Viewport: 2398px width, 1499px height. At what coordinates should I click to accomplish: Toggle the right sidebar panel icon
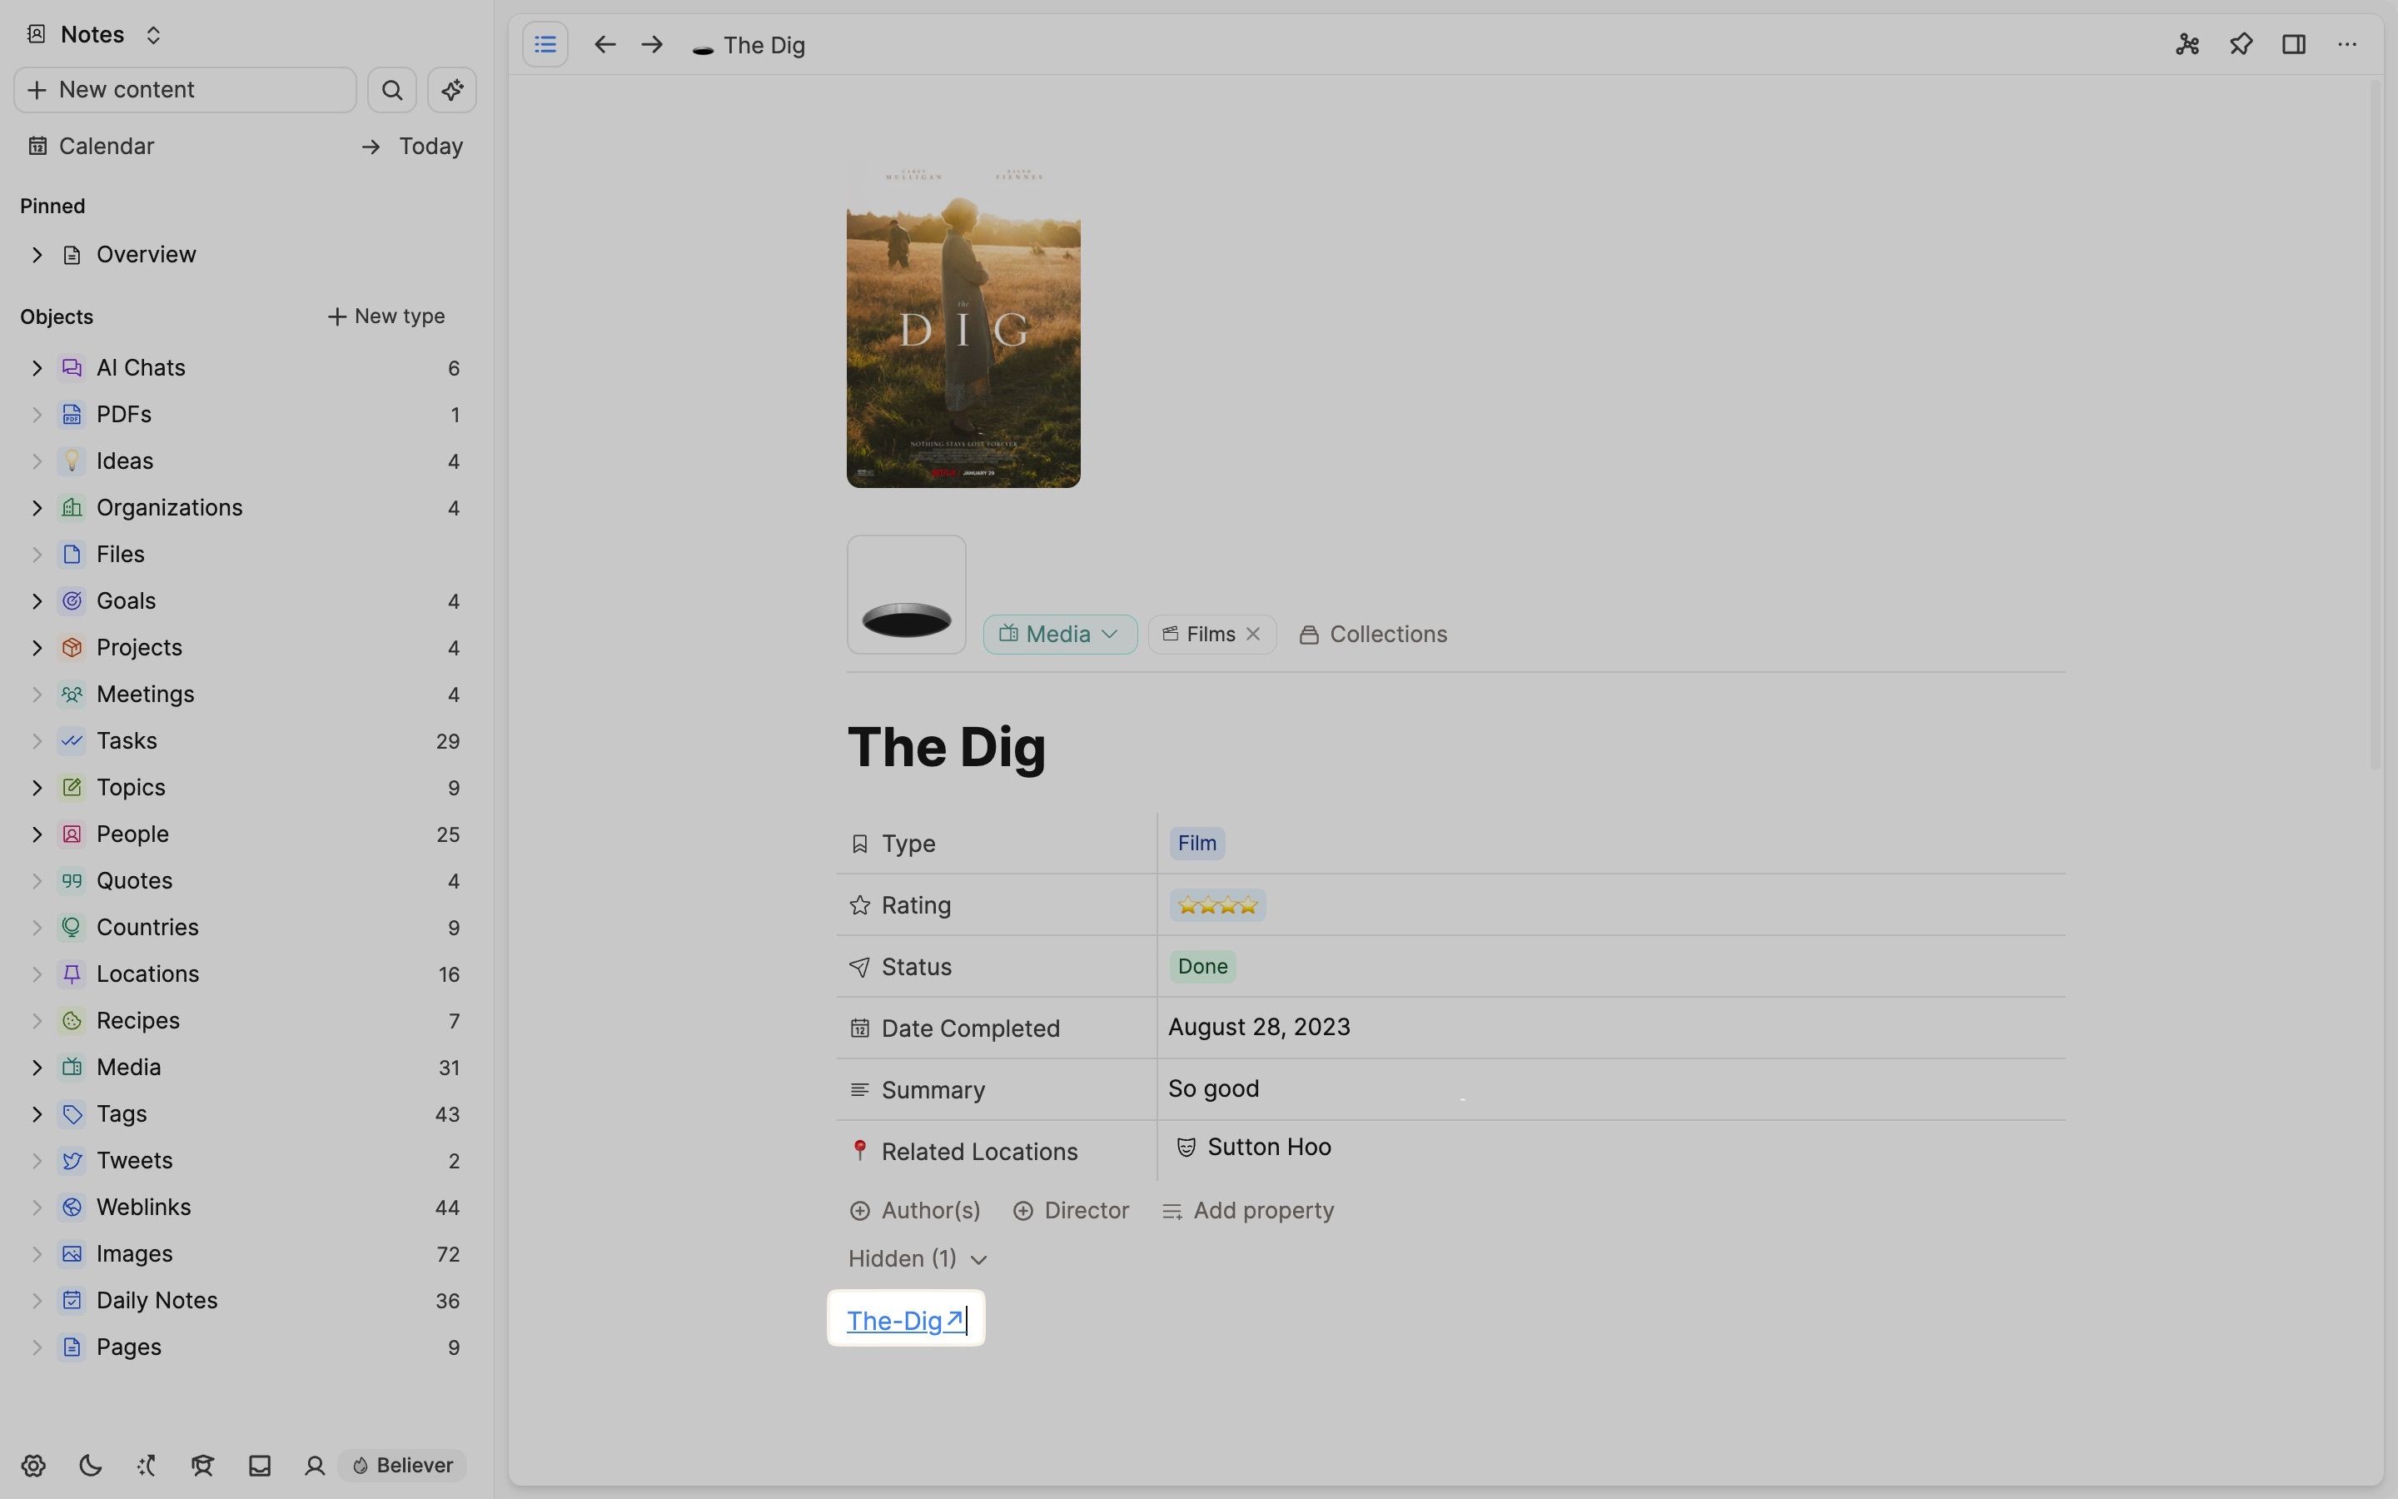(x=2293, y=45)
